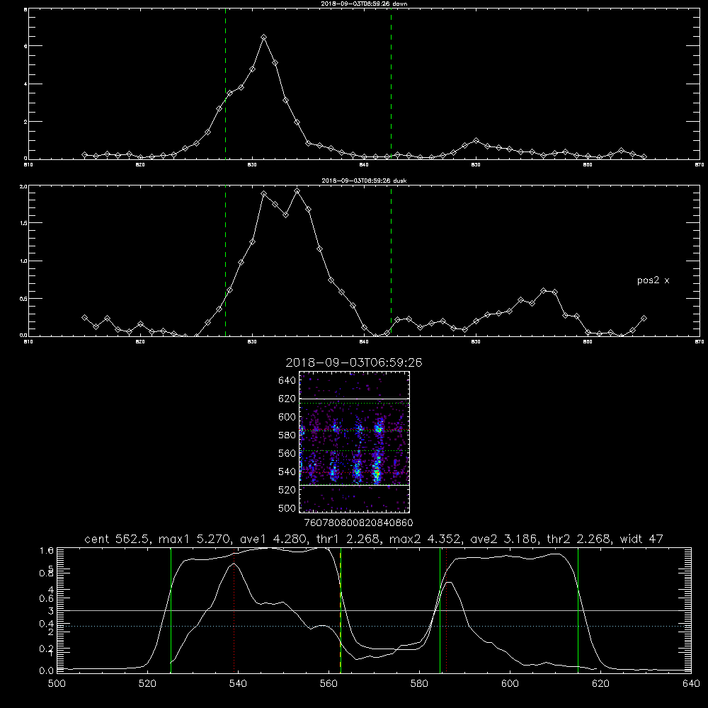Click the '2018-09-03T06:59:26 dusk' plot title

click(365, 181)
